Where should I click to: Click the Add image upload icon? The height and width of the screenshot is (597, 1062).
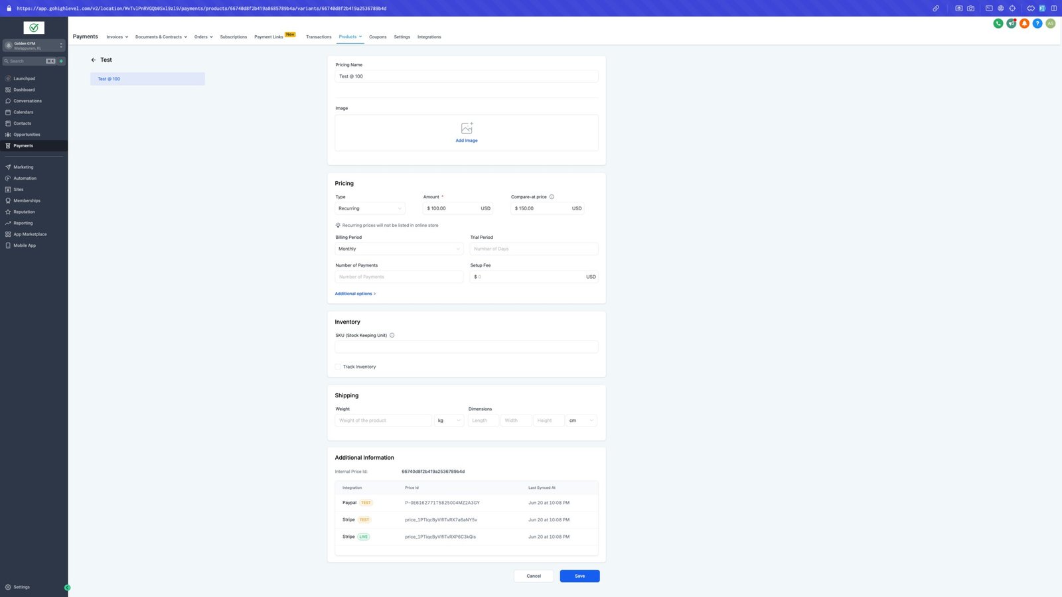pos(467,128)
